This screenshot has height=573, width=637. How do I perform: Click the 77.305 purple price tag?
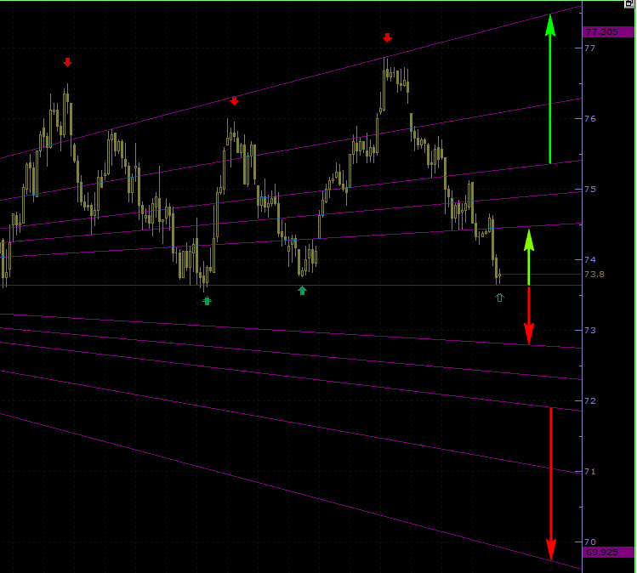click(x=608, y=31)
